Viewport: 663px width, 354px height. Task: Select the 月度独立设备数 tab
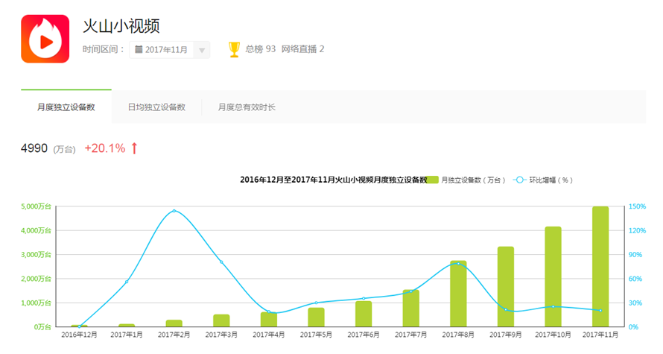[66, 107]
